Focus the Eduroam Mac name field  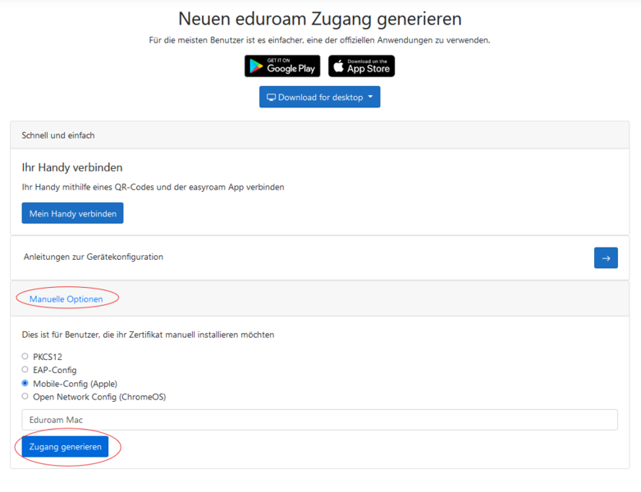coord(319,420)
